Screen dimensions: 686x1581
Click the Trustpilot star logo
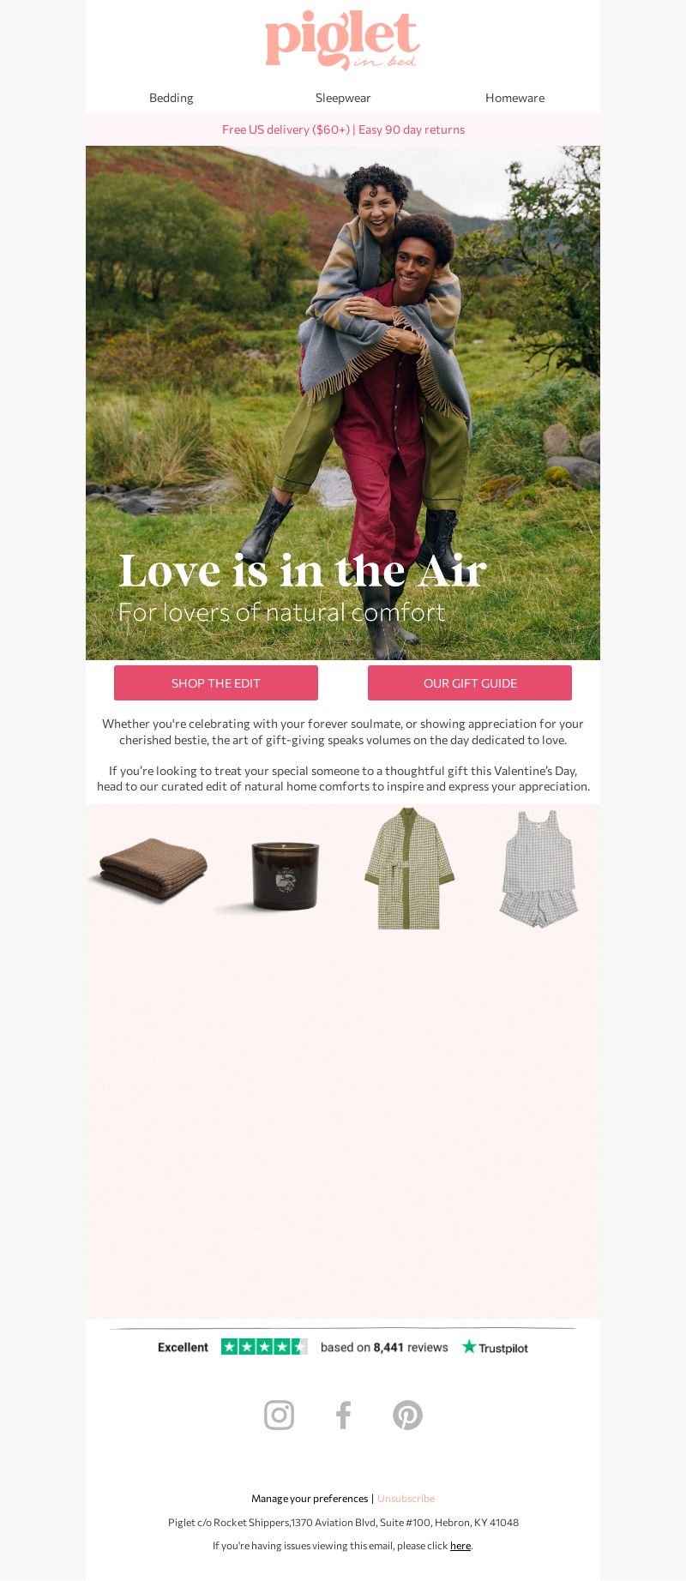pyautogui.click(x=495, y=1347)
